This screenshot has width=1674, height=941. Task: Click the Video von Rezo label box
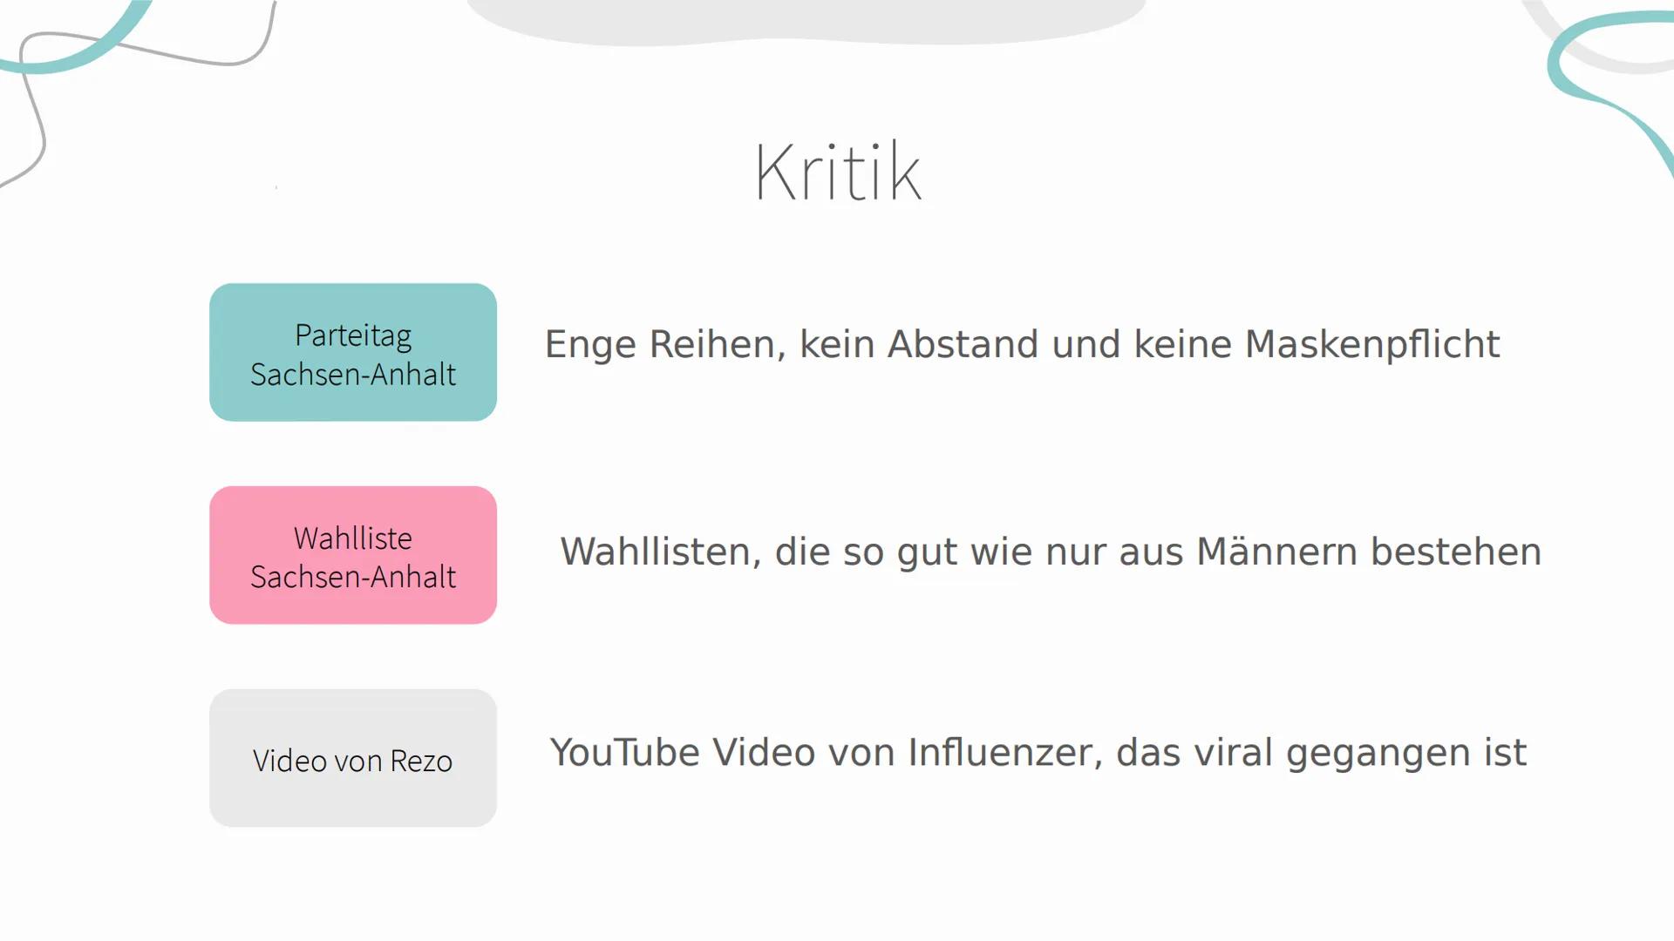[353, 758]
